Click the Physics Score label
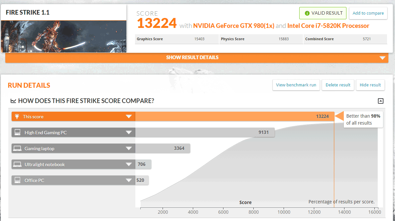The image size is (395, 221). 232,39
